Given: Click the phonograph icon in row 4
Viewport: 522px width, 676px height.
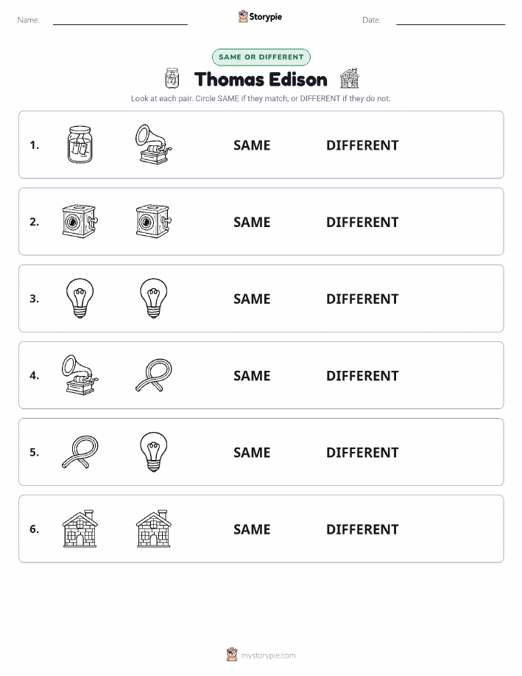Looking at the screenshot, I should (x=80, y=375).
